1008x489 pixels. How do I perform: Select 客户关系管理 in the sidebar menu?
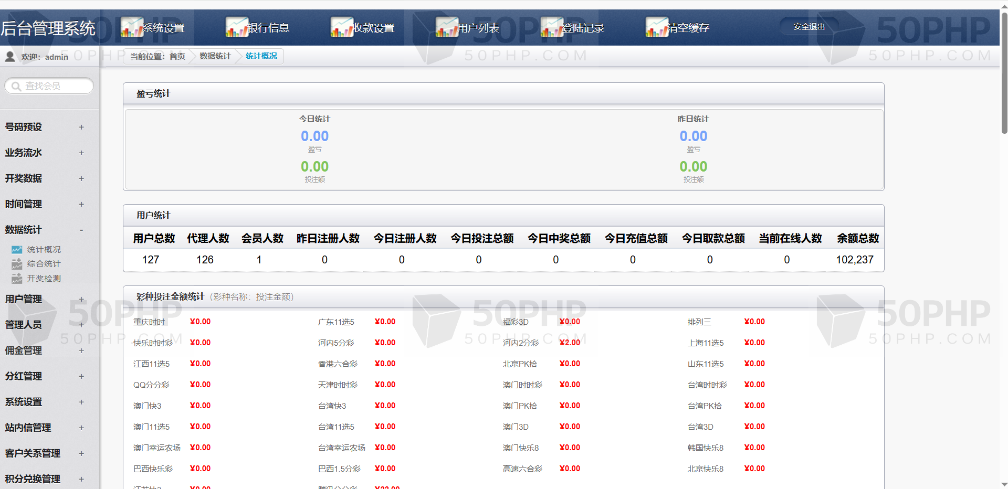tap(33, 453)
